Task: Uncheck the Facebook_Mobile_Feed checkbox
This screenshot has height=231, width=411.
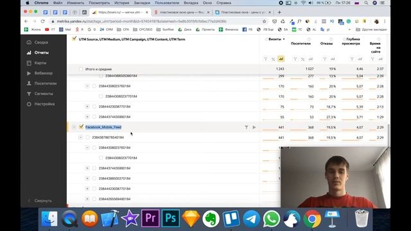Action: pos(81,127)
